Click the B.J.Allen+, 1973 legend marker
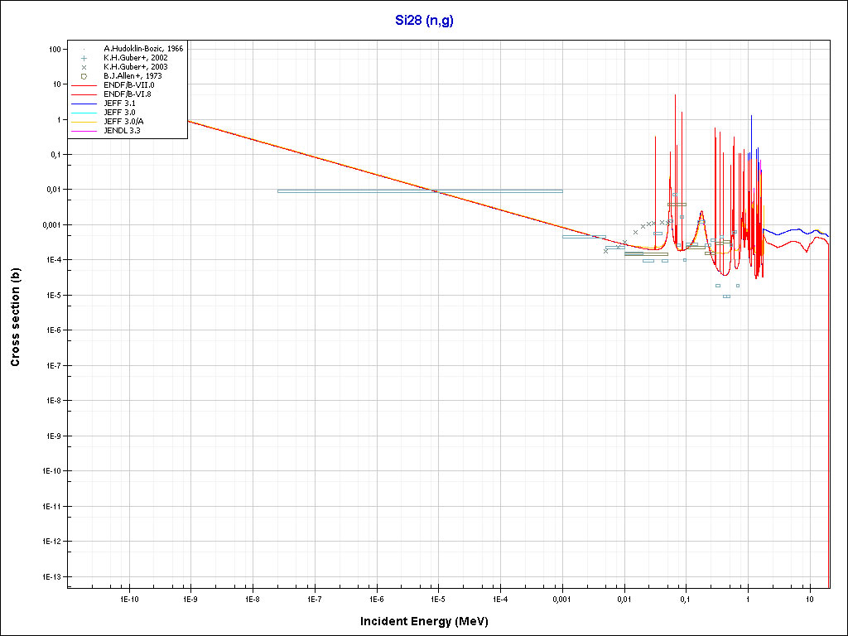Image resolution: width=848 pixels, height=636 pixels. point(84,76)
